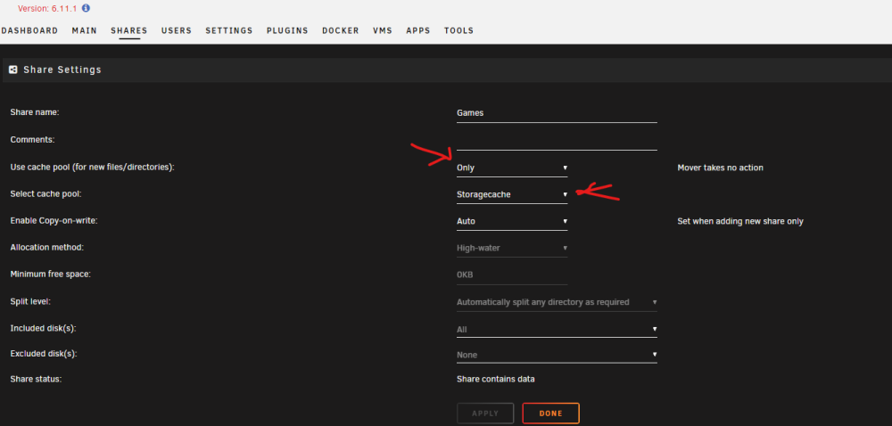Screen dimensions: 892x426
Task: Open the Use cache pool dropdown
Action: click(512, 168)
